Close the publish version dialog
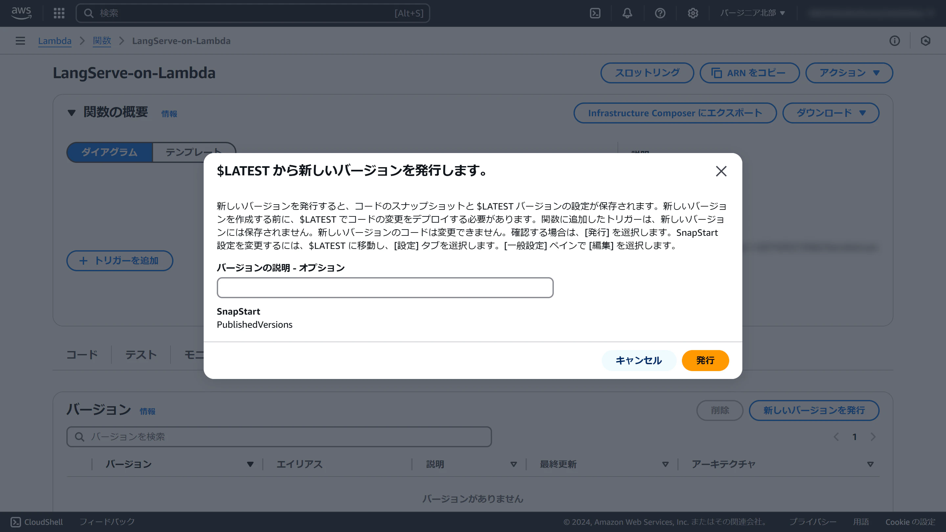This screenshot has height=532, width=946. click(x=721, y=171)
